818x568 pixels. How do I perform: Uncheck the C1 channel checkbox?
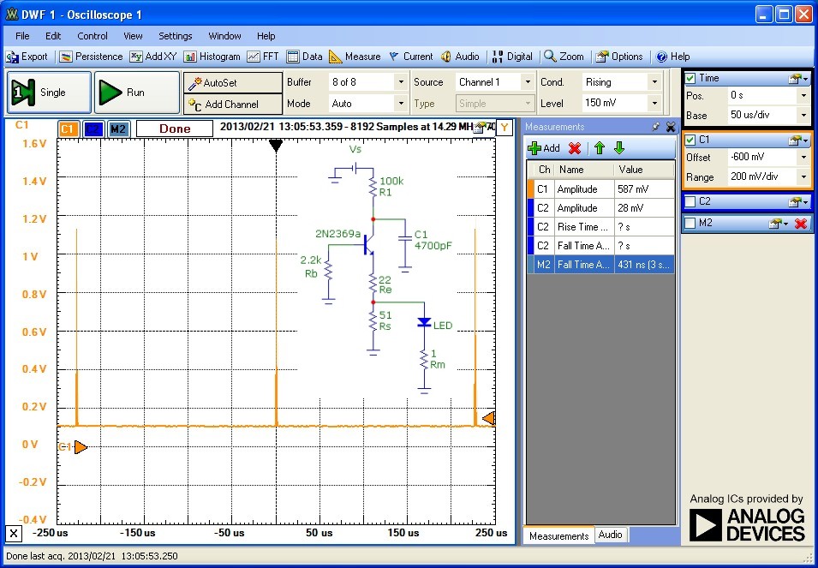[690, 140]
